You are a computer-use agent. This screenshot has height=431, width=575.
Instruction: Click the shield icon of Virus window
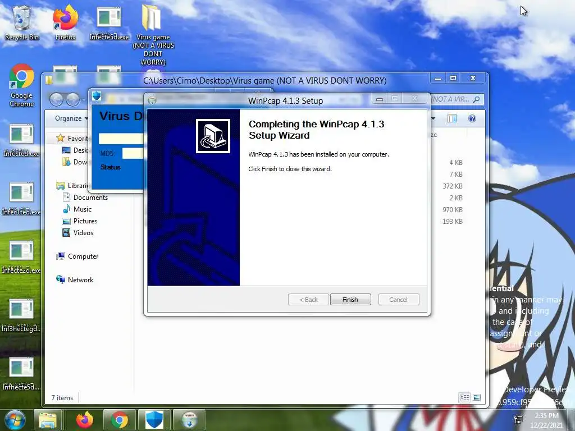tap(97, 96)
